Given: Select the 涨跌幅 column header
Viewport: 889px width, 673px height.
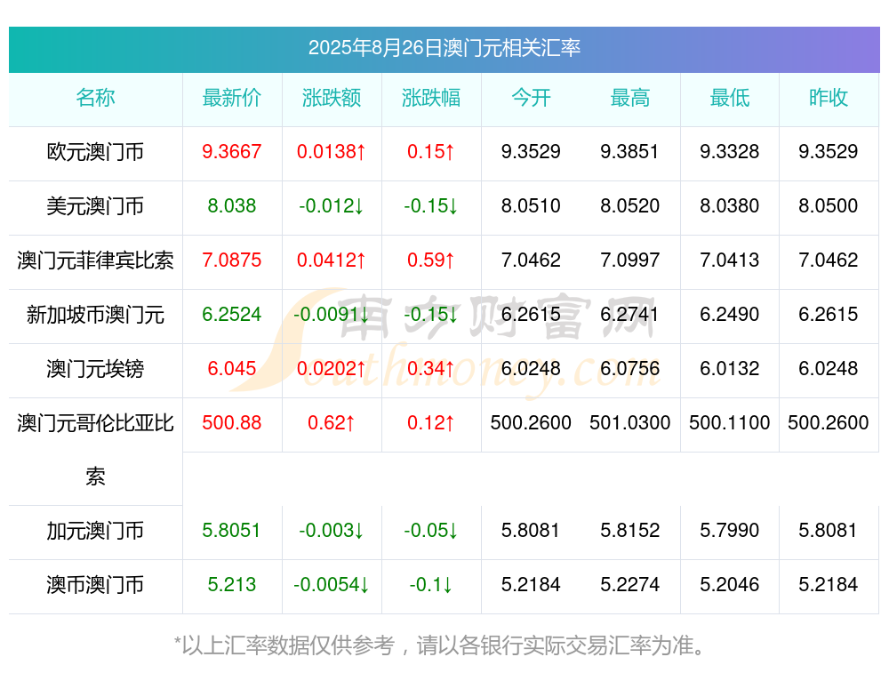Looking at the screenshot, I should [431, 98].
